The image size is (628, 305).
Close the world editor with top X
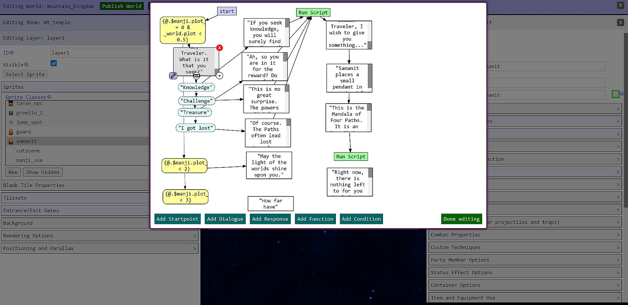620,5
